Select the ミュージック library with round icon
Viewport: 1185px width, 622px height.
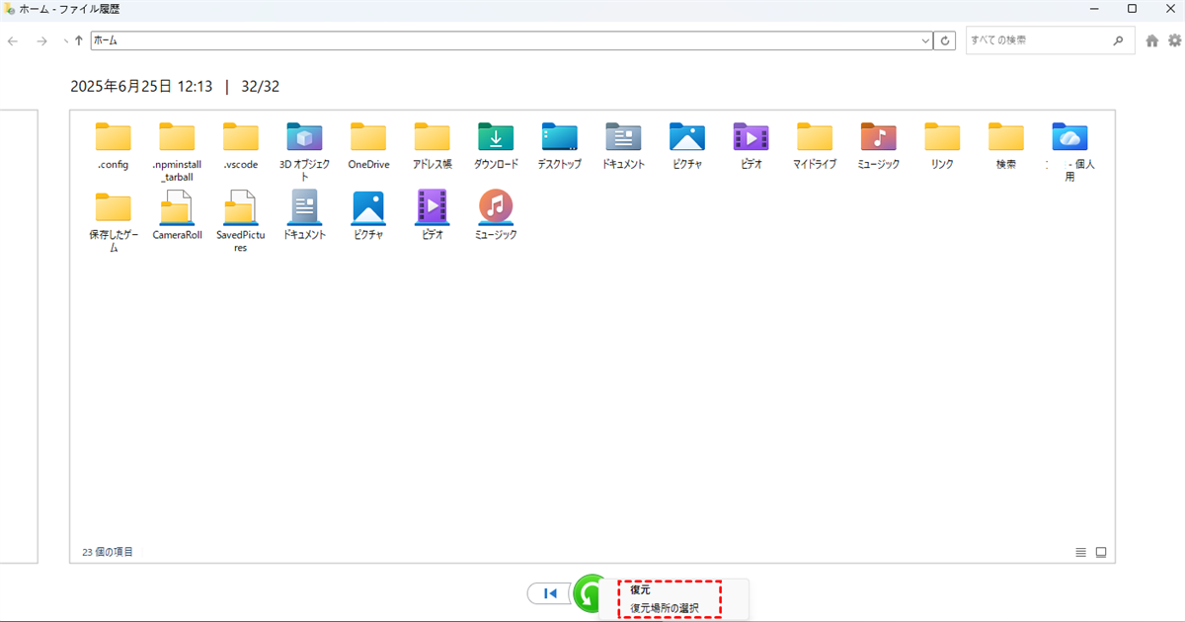[x=495, y=216]
